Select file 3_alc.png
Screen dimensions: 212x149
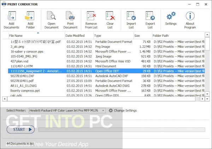coord(17,47)
